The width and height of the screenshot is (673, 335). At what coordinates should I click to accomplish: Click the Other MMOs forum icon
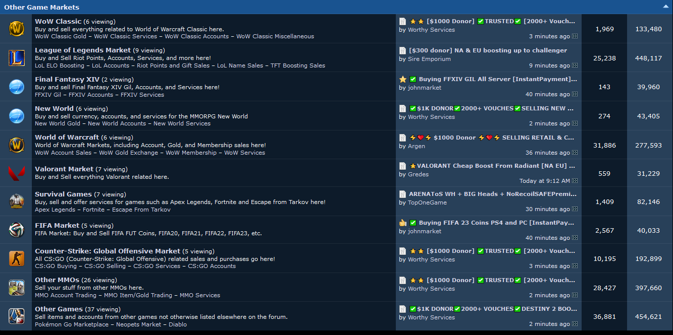pos(17,288)
